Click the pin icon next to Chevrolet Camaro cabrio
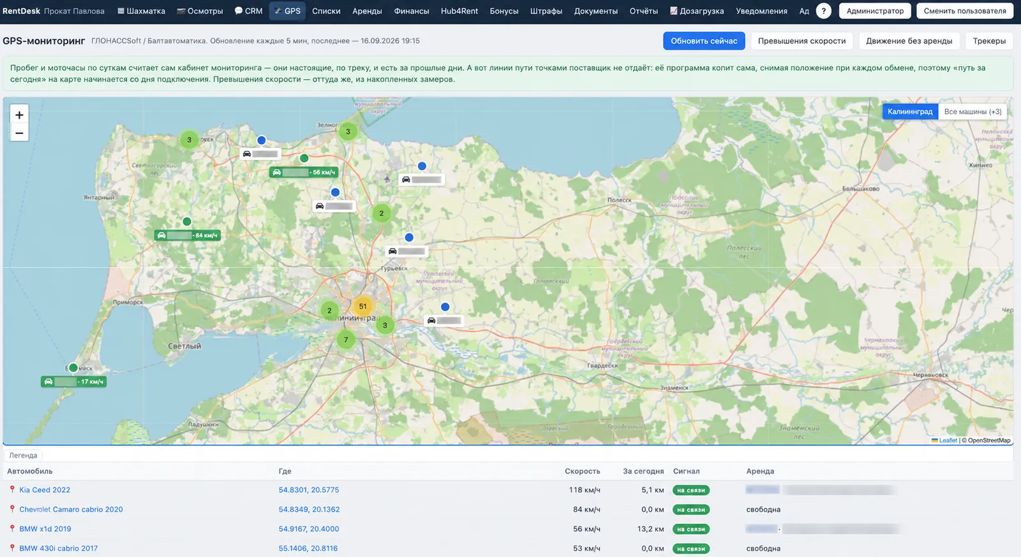The width and height of the screenshot is (1021, 557). pyautogui.click(x=12, y=509)
